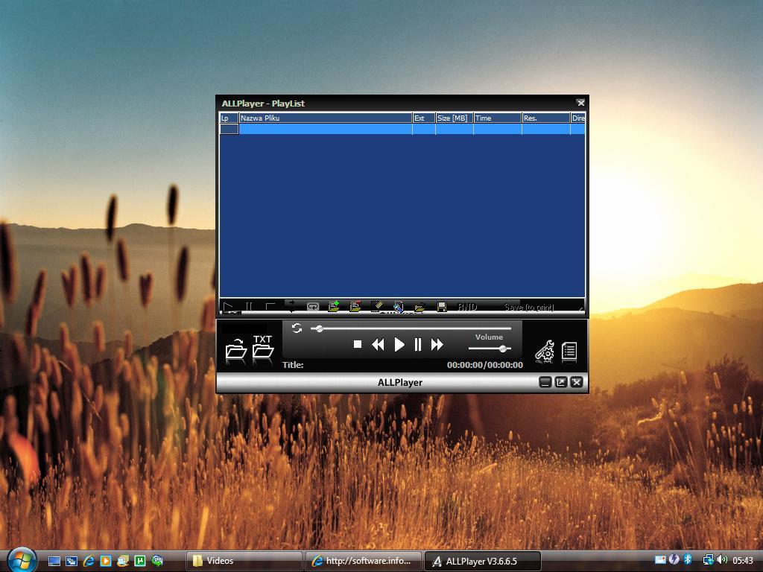Save the playlist with the disk icon
The height and width of the screenshot is (572, 763).
pos(441,305)
